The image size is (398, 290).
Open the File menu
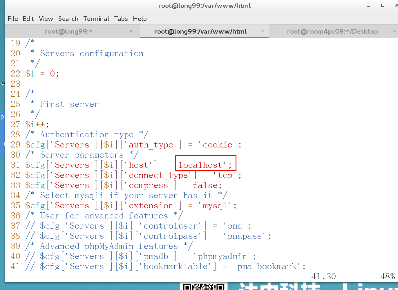(13, 19)
